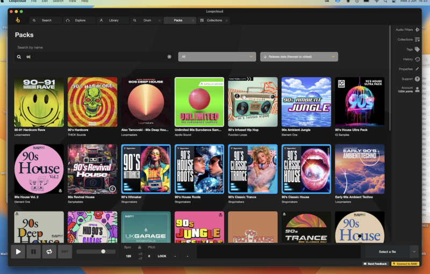The width and height of the screenshot is (430, 274).
Task: Click the BPM value 120
Action: tap(128, 256)
